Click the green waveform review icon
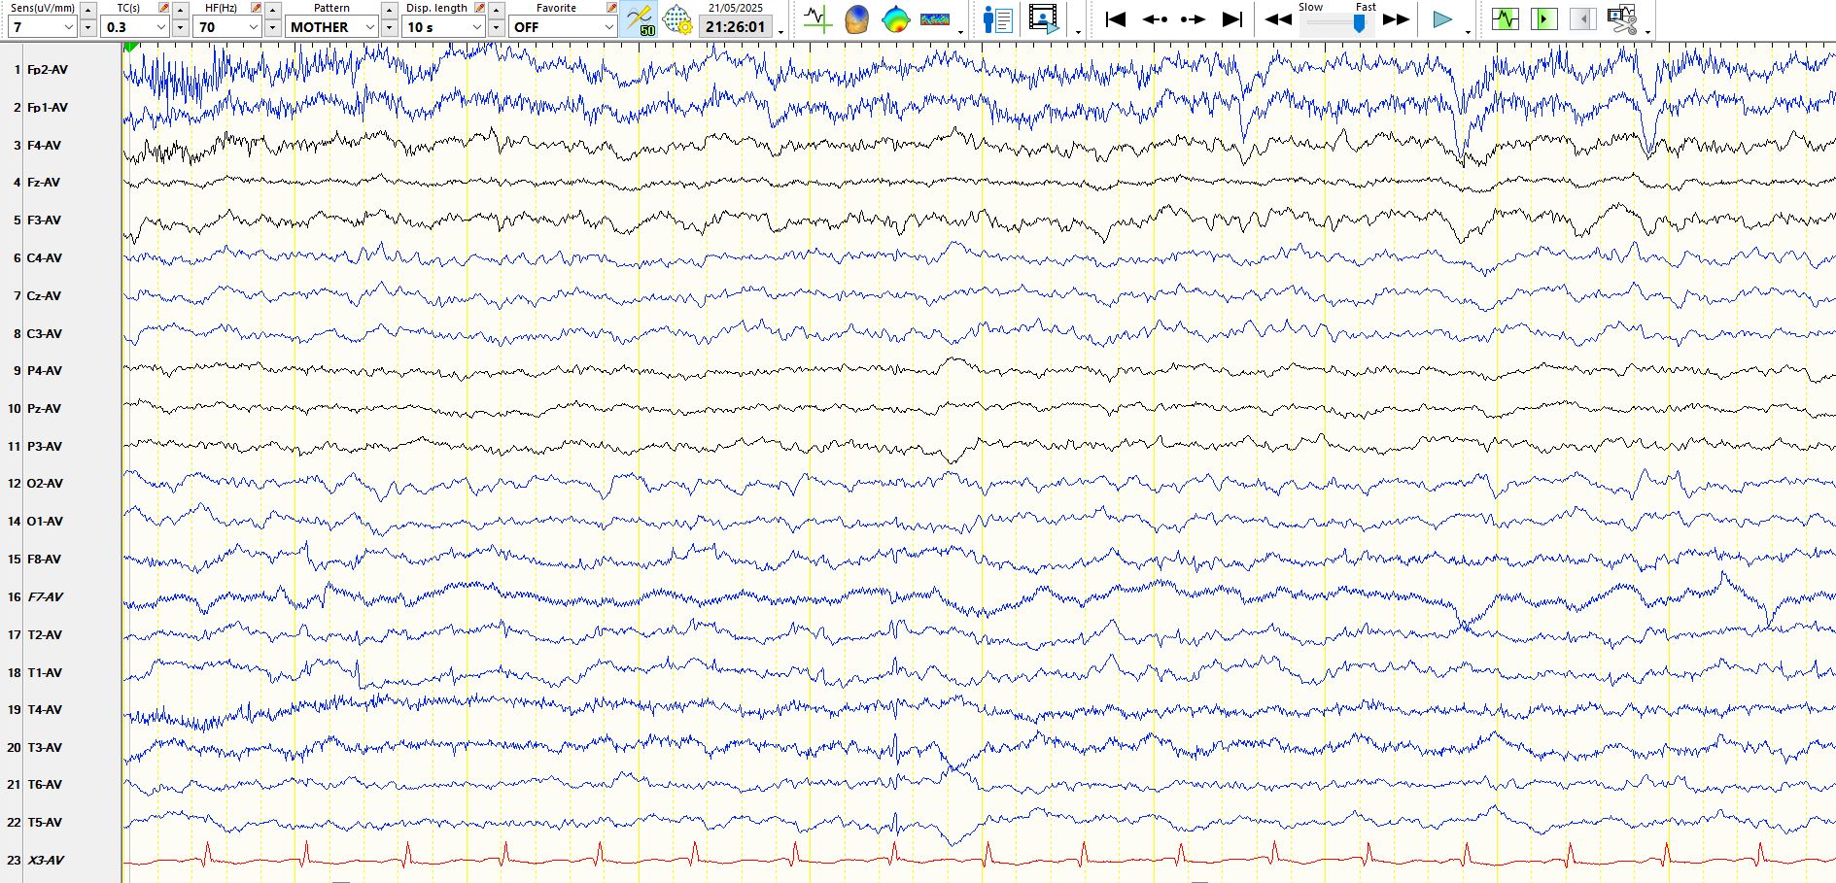The width and height of the screenshot is (1836, 883). click(x=1506, y=18)
